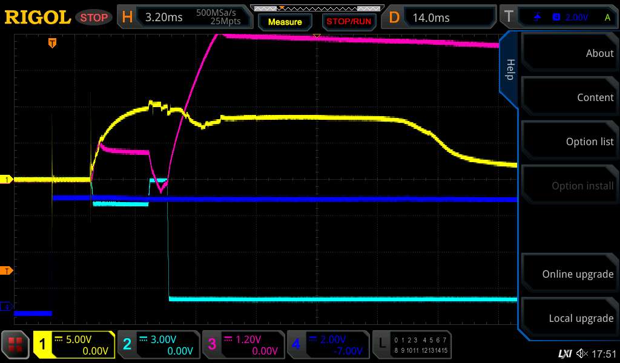Toggle channel 2 cyan 3.00V

158,345
